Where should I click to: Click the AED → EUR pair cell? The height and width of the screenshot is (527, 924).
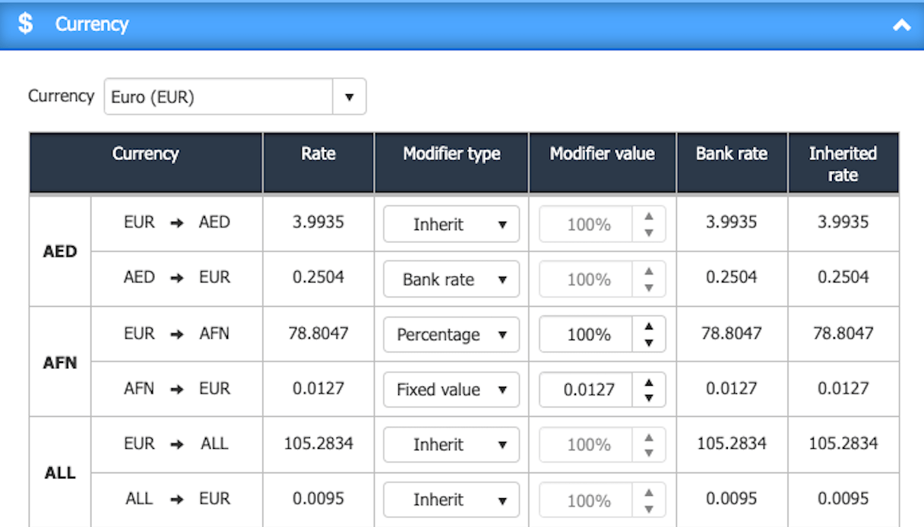tap(176, 278)
